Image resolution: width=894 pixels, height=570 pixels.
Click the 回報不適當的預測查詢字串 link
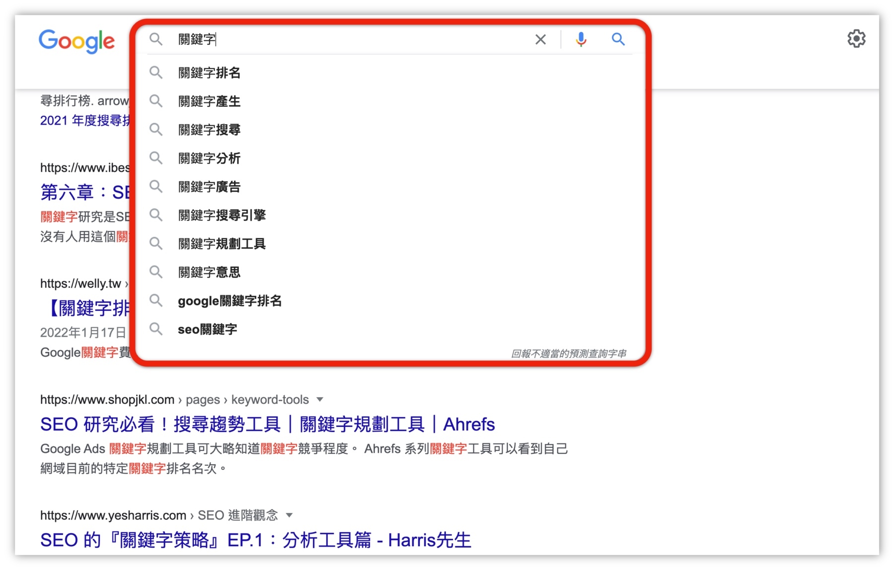pos(568,354)
